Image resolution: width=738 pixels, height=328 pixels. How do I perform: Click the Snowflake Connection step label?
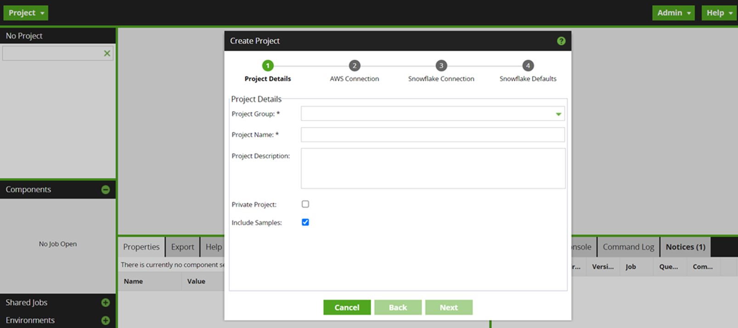[x=441, y=79]
